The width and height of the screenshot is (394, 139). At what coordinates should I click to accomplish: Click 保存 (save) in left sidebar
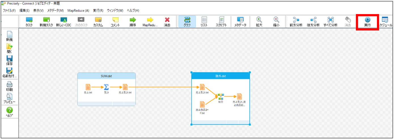click(x=9, y=60)
